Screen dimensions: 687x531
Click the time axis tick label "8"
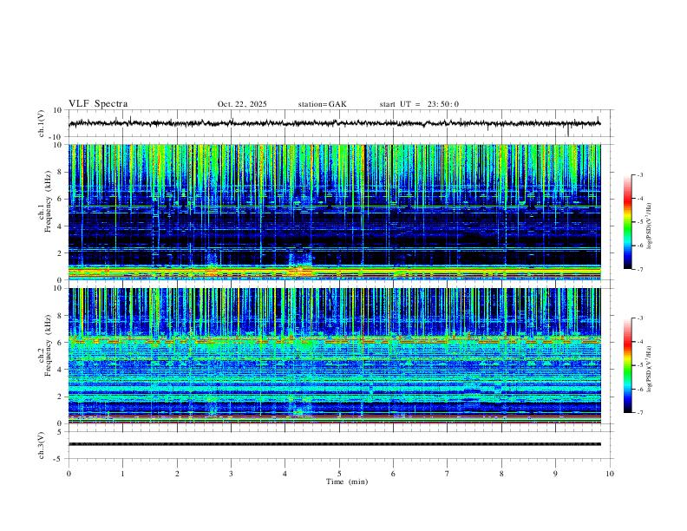pos(501,474)
